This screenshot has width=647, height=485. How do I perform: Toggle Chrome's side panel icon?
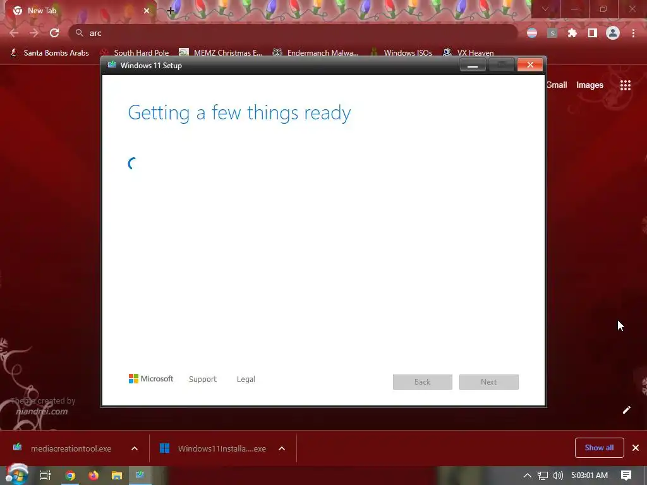tap(593, 33)
